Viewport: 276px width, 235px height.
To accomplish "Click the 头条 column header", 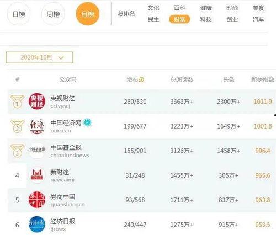I will point(229,79).
